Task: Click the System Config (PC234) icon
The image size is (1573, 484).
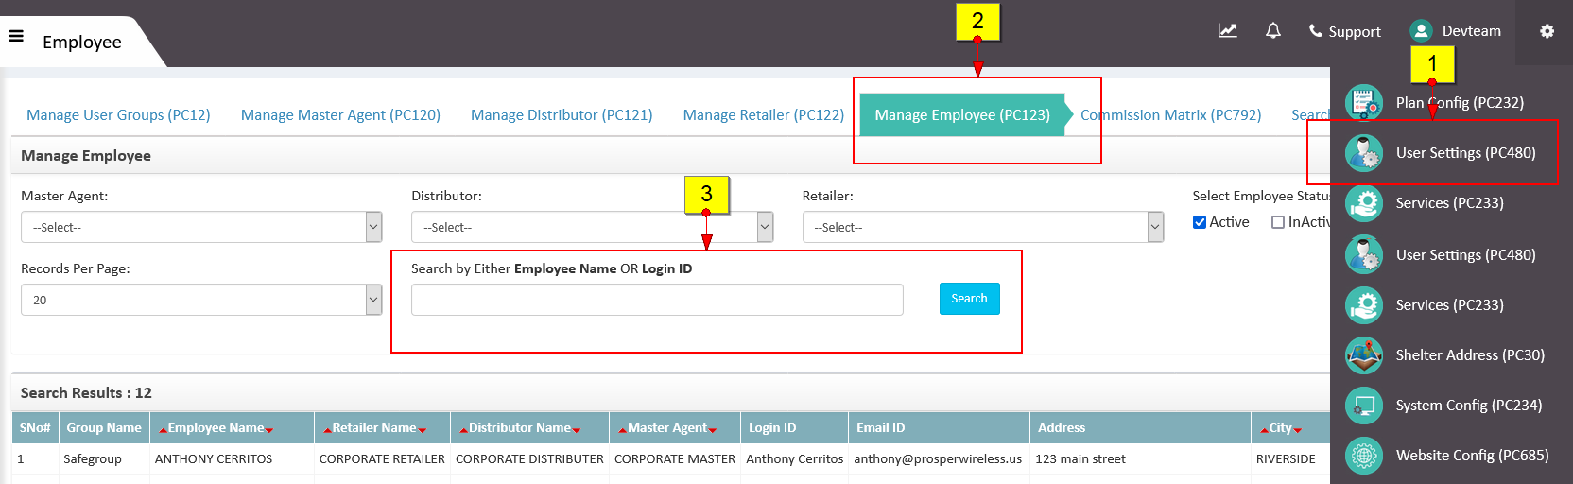Action: click(x=1364, y=406)
